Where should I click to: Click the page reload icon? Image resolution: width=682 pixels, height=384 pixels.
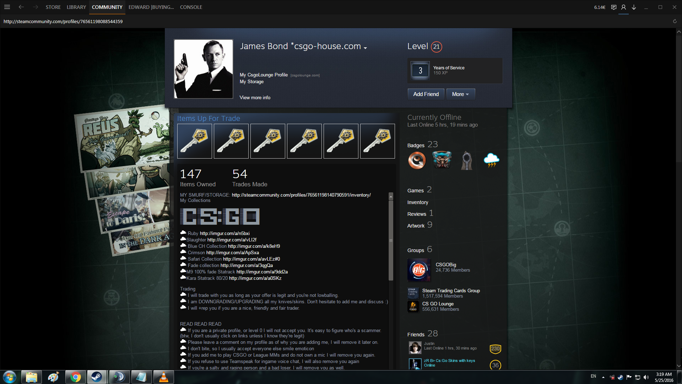click(675, 21)
